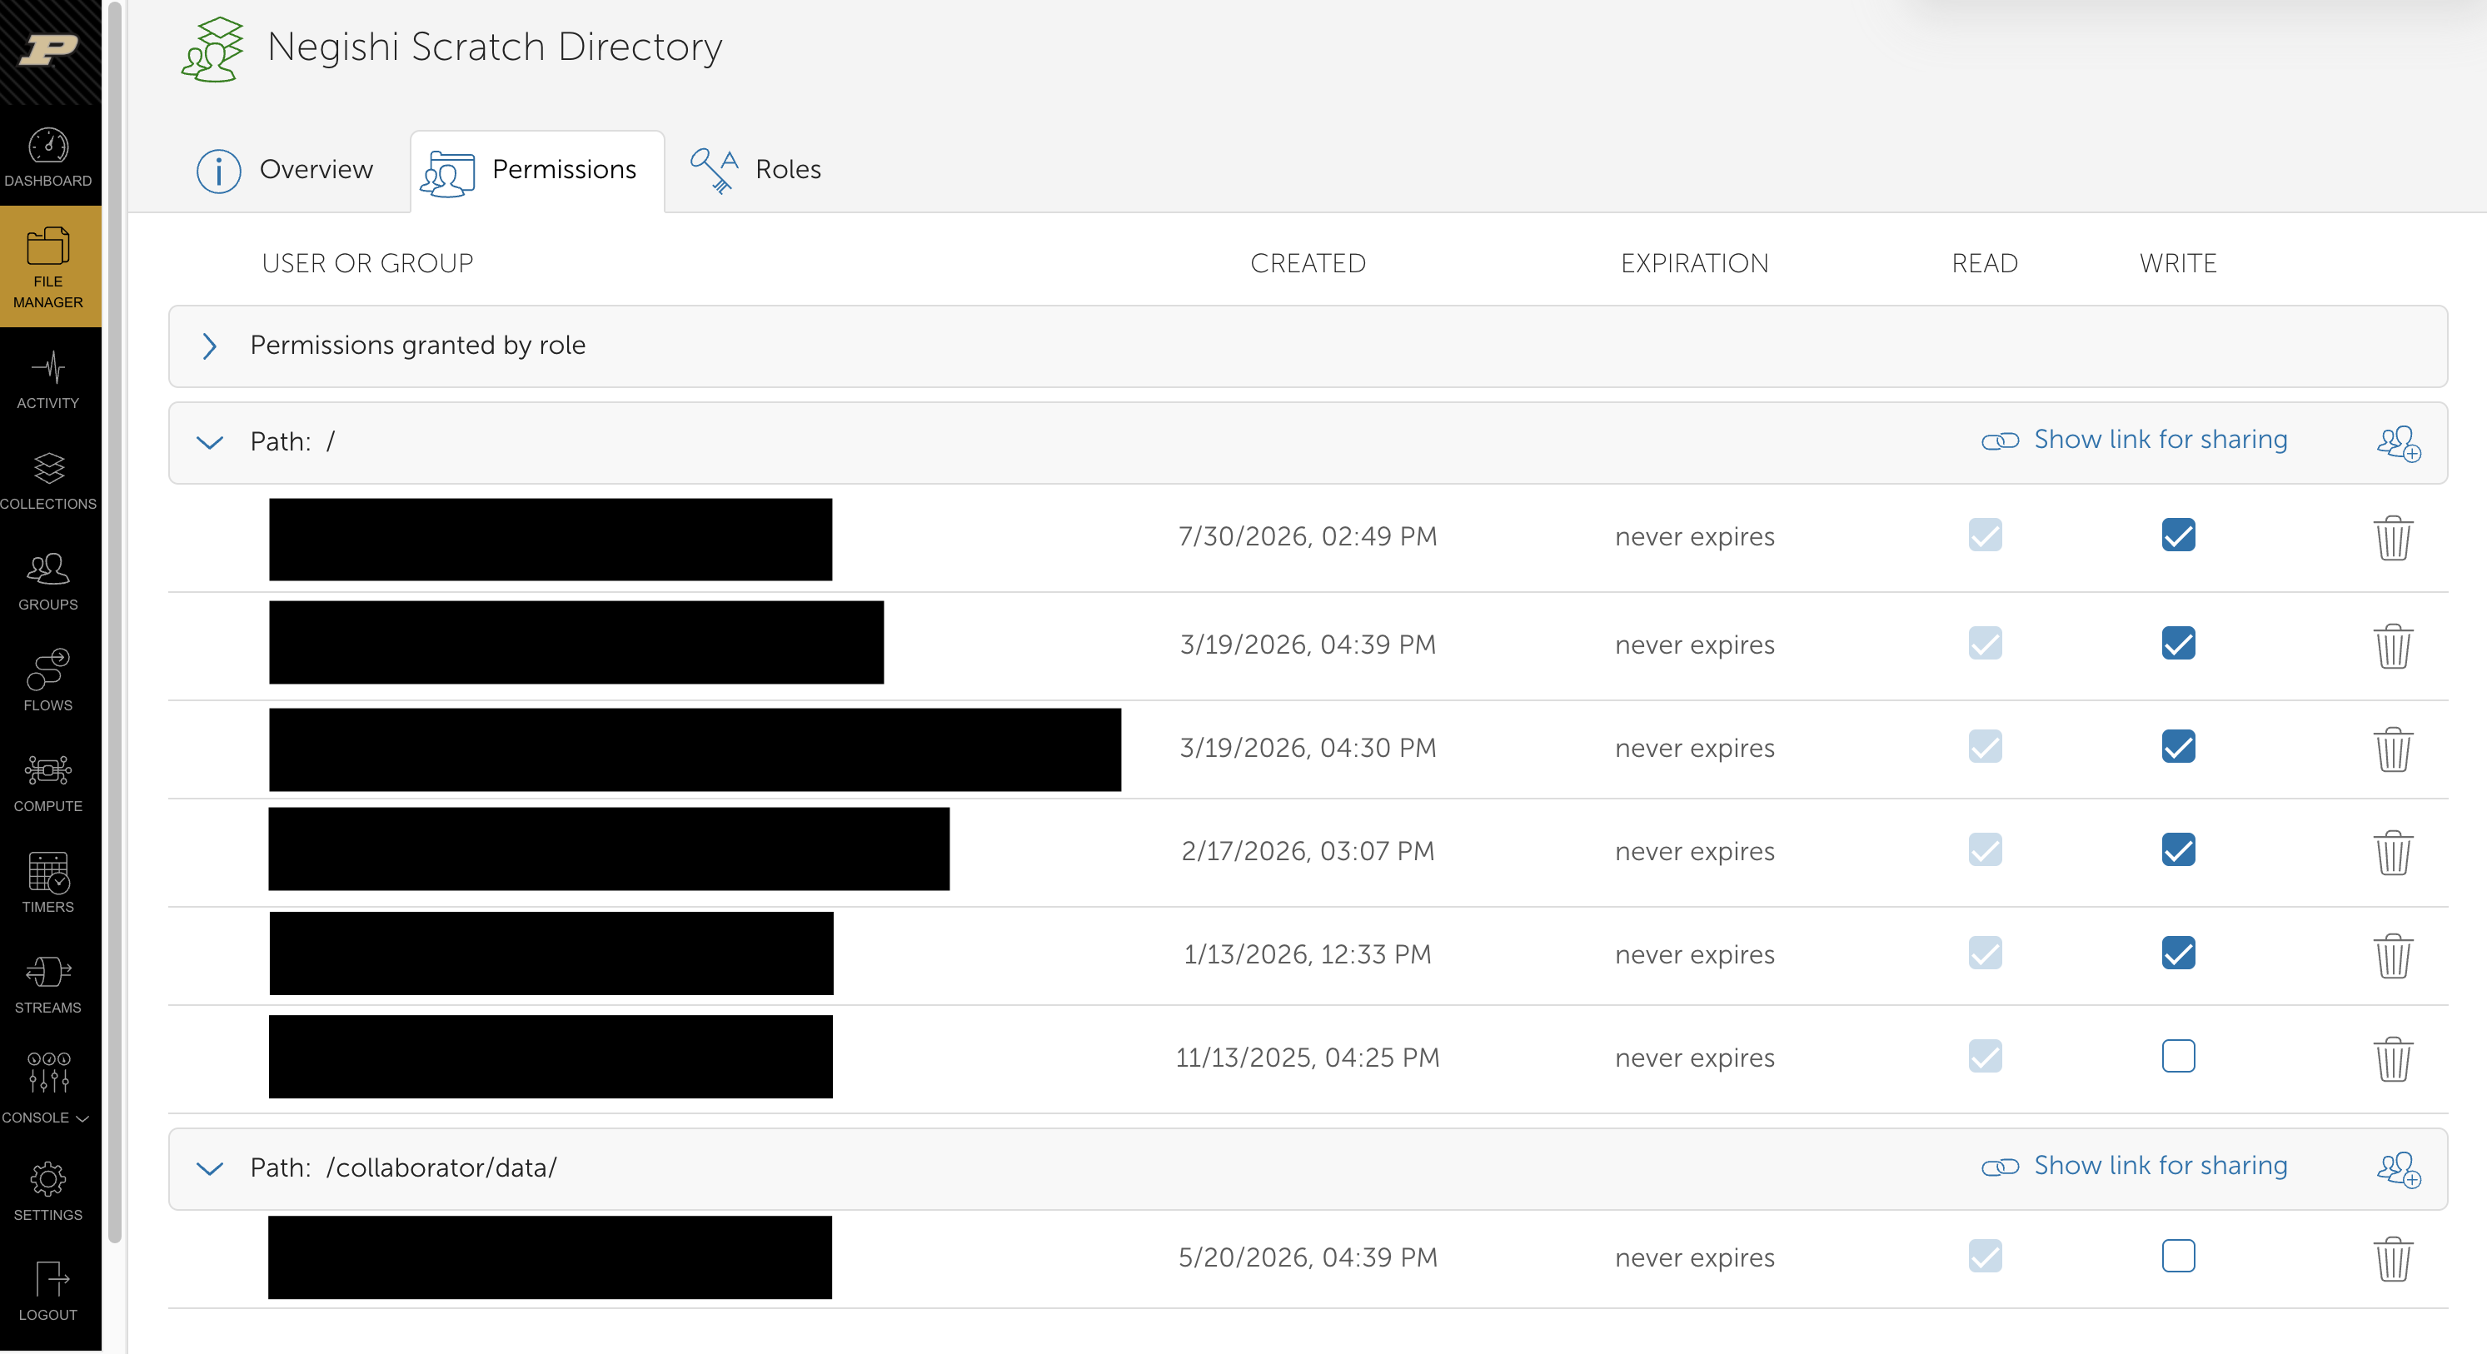Show link for sharing Path /
The image size is (2487, 1354).
(x=2134, y=440)
